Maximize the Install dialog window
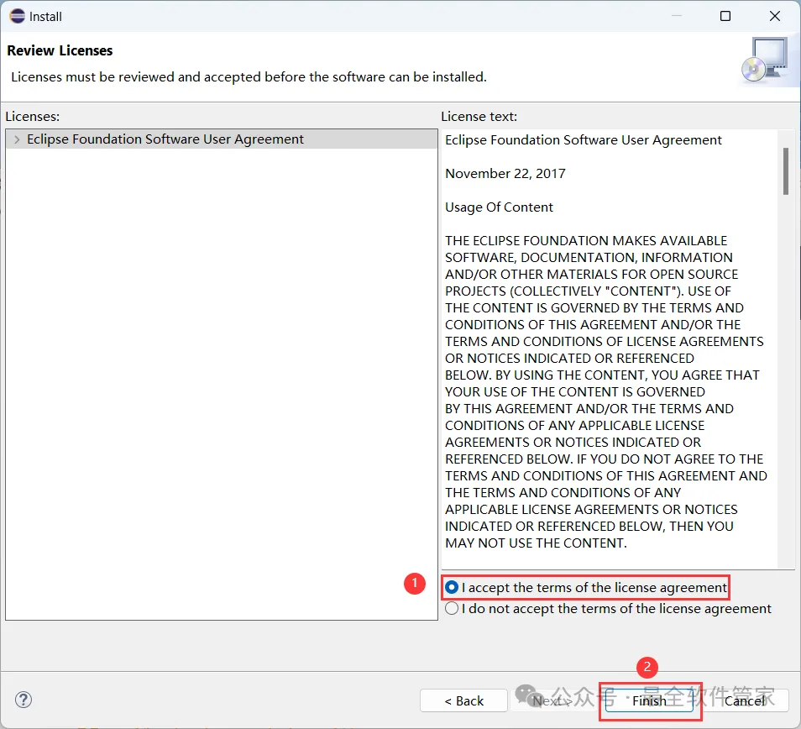This screenshot has height=729, width=801. pos(725,16)
